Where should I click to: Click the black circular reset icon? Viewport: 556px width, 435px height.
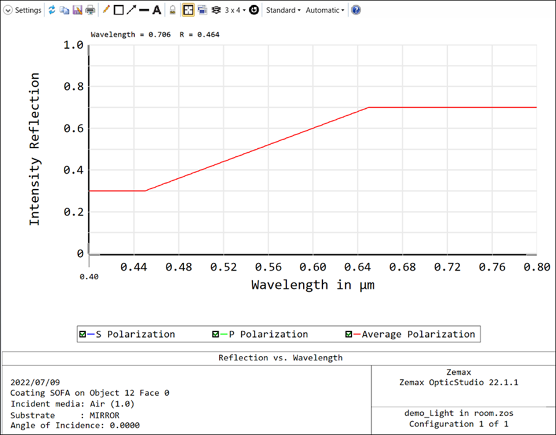(254, 10)
